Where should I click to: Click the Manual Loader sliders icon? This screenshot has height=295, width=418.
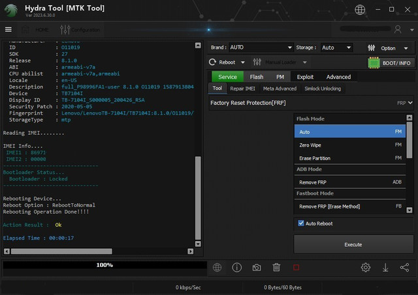coord(257,62)
